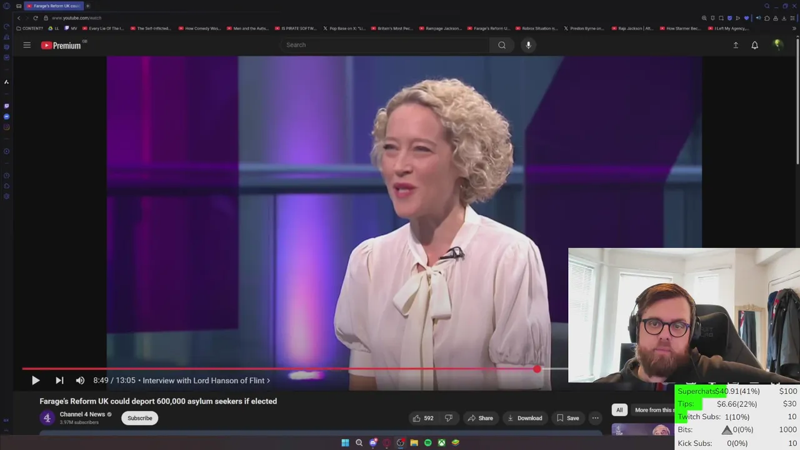Open Spotify from taskbar
Image resolution: width=800 pixels, height=450 pixels.
pos(427,442)
